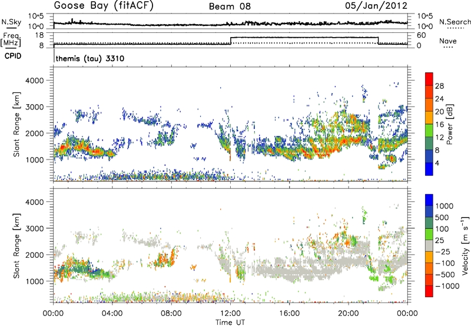Click the "Slant Range [km]" label of power panel
This screenshot has width=471, height=326.
(16, 125)
